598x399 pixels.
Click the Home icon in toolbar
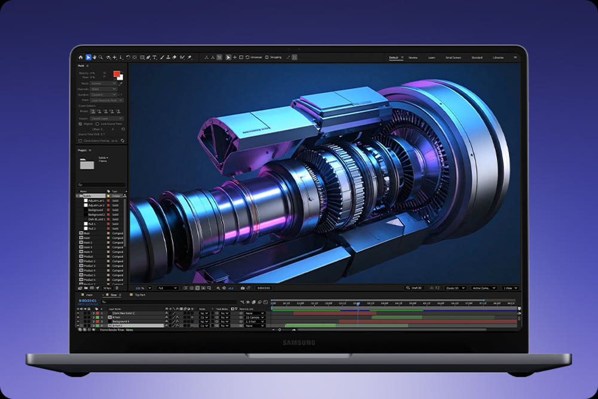coord(81,57)
